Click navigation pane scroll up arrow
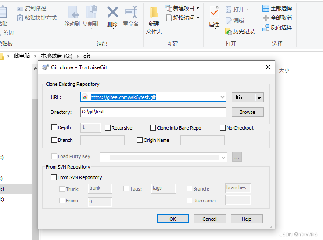Viewport: 323px width, 240px height. 36,68
